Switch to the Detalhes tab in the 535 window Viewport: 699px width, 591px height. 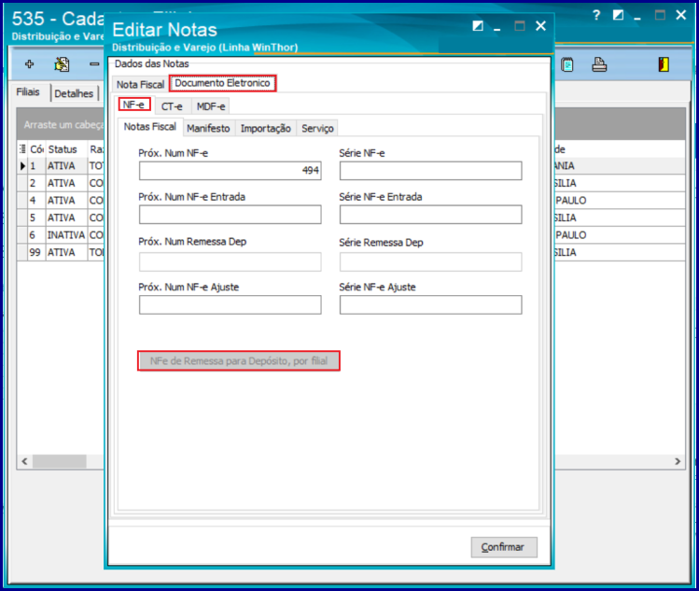tap(74, 93)
